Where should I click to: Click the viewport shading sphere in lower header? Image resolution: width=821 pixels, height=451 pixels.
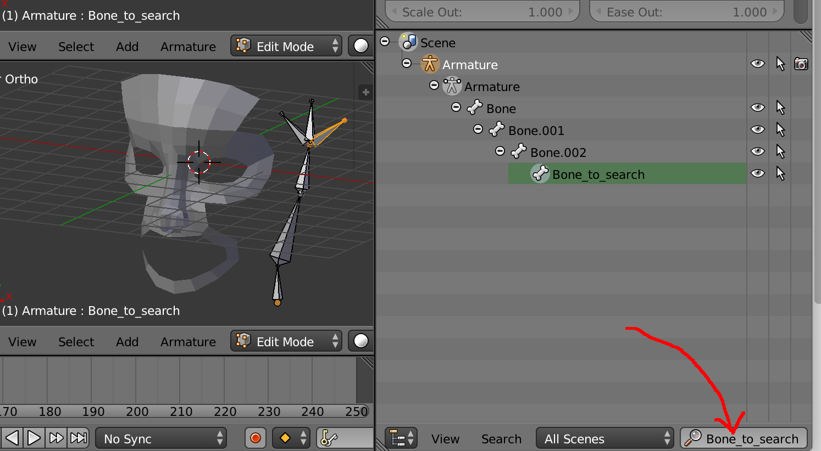(x=360, y=341)
